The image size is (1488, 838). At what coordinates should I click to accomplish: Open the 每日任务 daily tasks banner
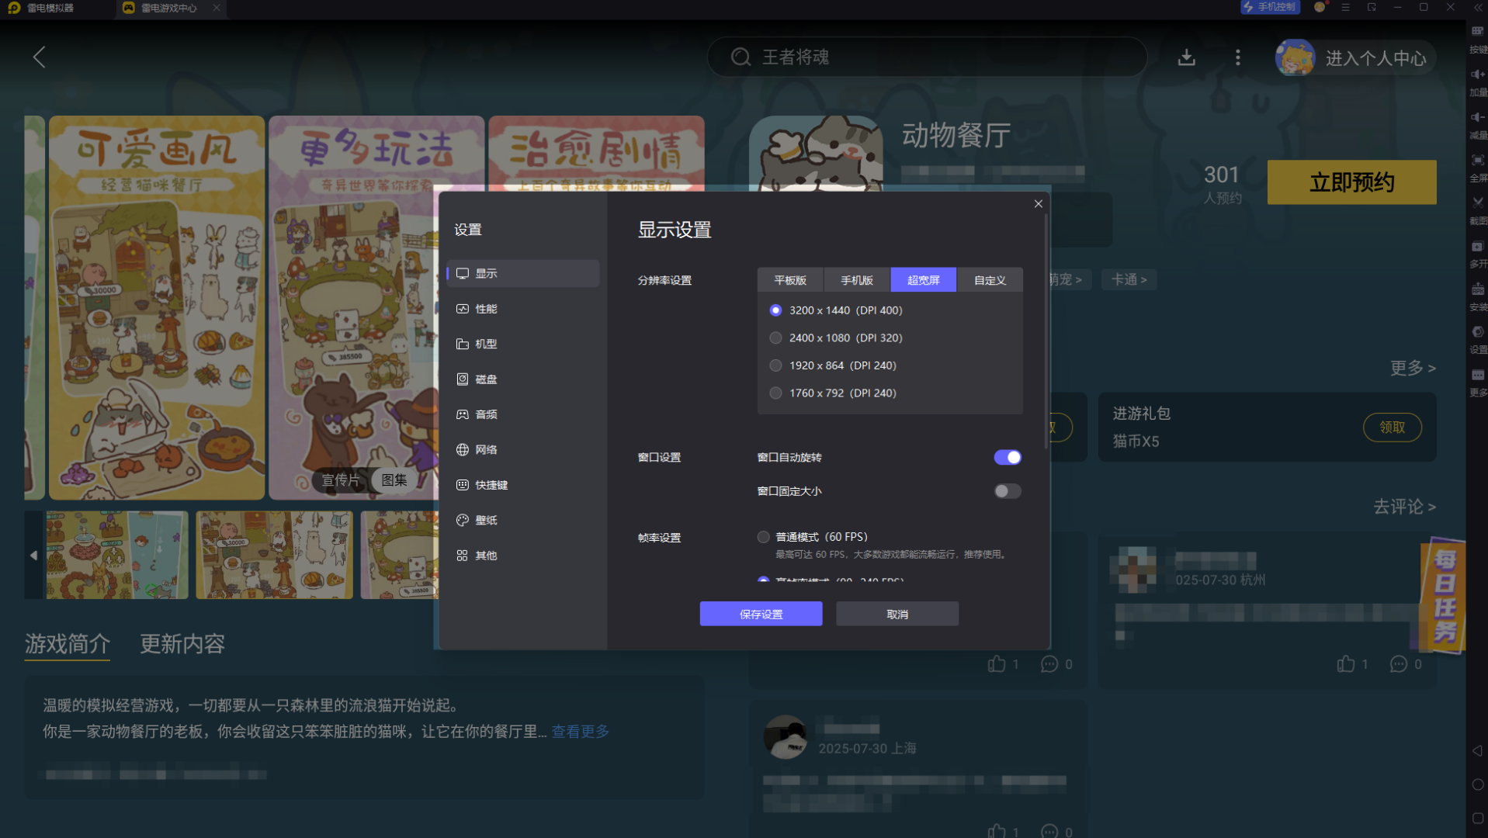(x=1443, y=595)
